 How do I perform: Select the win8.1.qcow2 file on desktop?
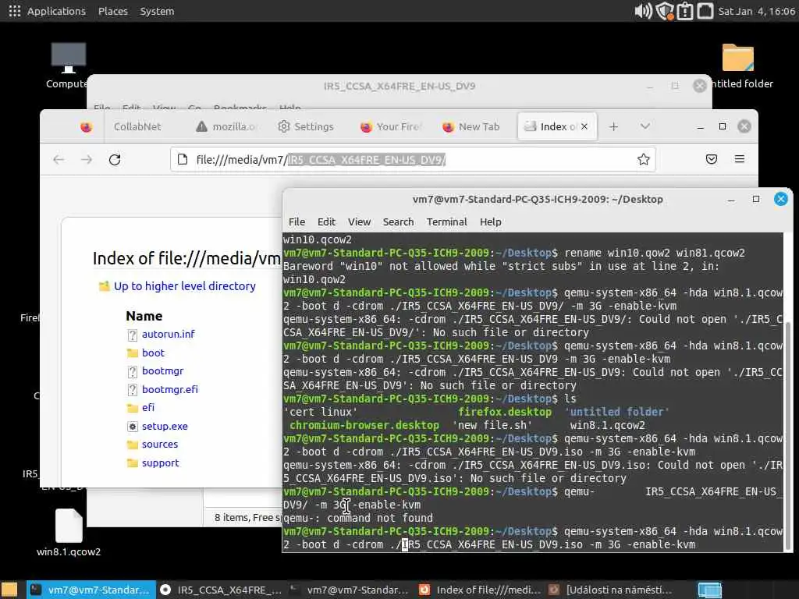(69, 532)
